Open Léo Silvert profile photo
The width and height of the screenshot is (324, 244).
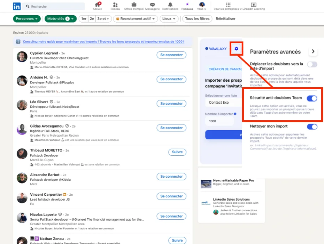pos(22,105)
